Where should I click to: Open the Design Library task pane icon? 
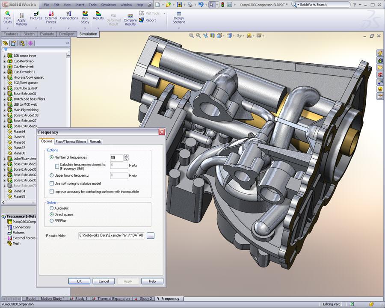point(380,60)
